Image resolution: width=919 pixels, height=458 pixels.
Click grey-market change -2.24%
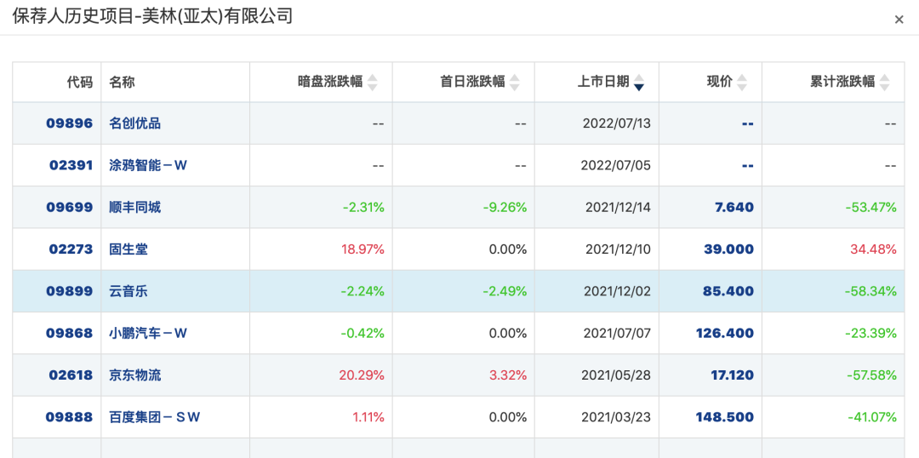(362, 291)
